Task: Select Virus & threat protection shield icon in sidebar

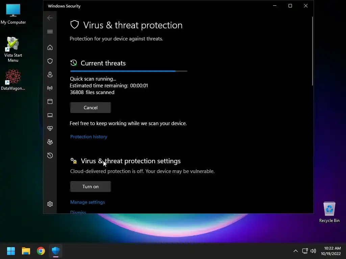Action: point(50,61)
